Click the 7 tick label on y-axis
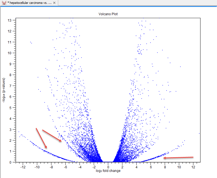 (x=11, y=86)
